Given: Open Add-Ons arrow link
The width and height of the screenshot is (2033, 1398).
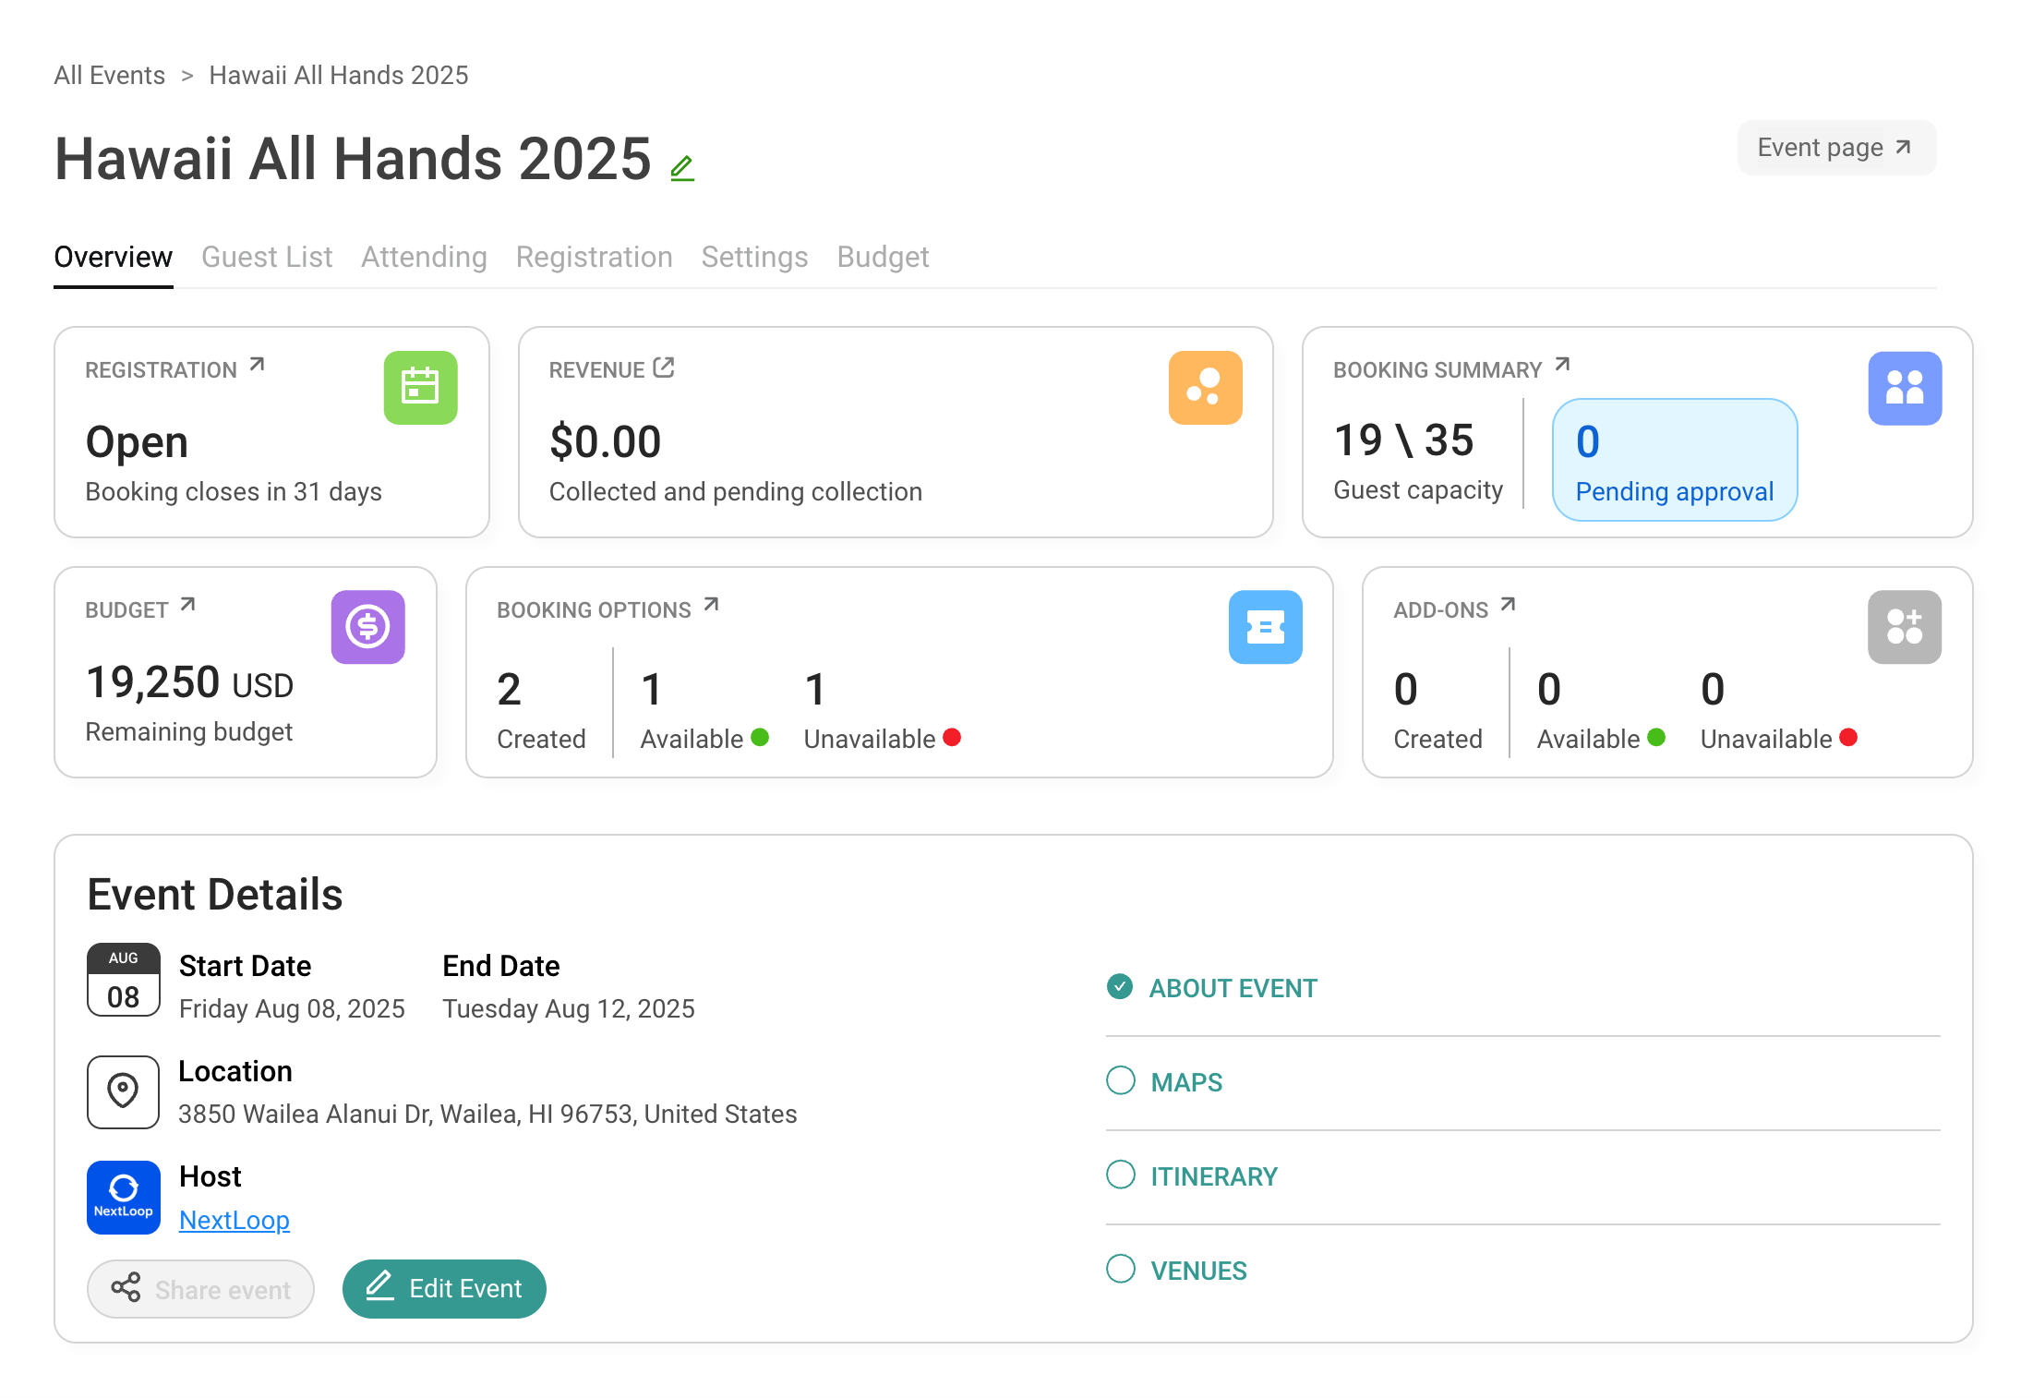Looking at the screenshot, I should click(x=1508, y=605).
